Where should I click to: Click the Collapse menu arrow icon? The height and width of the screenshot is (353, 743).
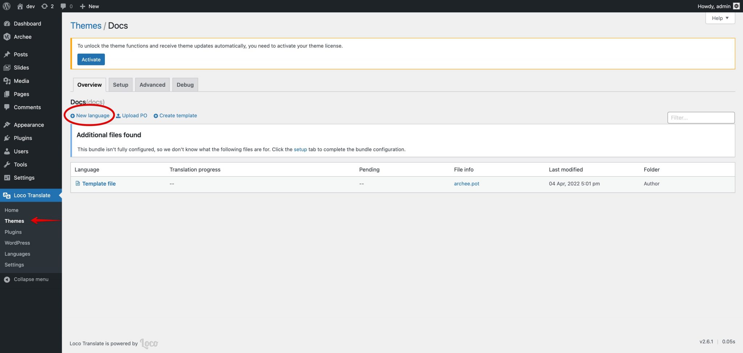point(7,279)
